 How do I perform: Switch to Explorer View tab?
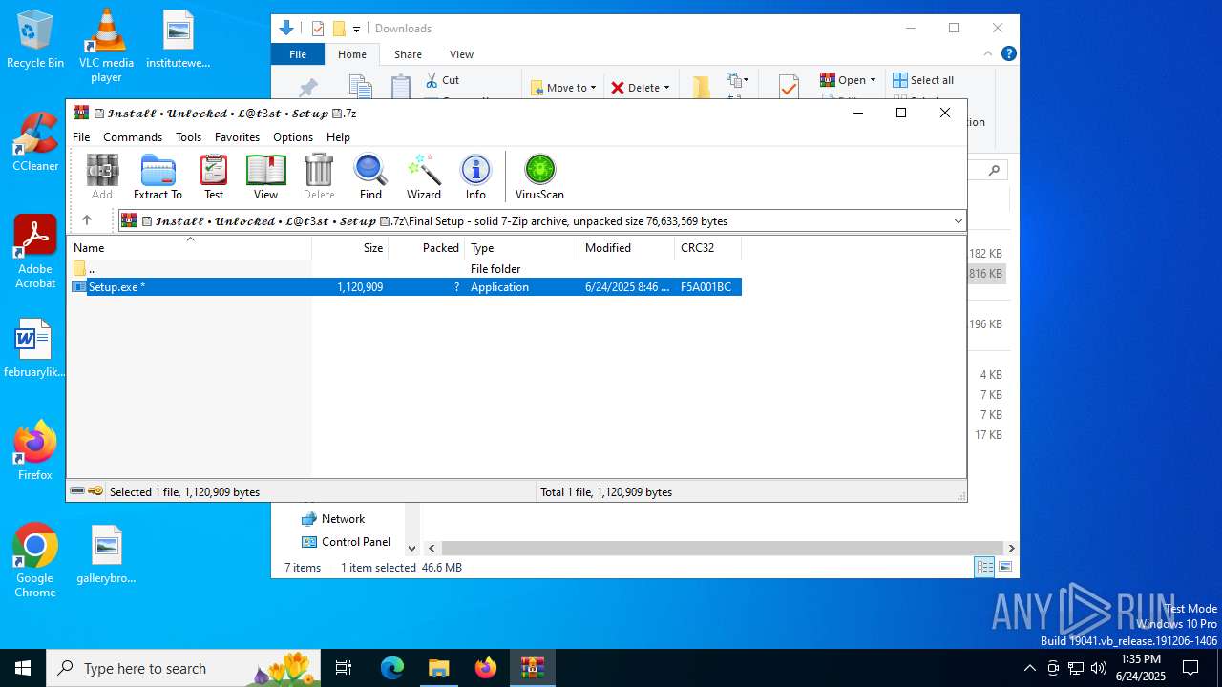click(x=461, y=54)
